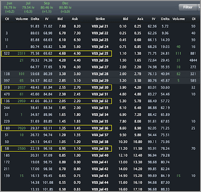Image resolution: width=201 pixels, height=192 pixels.
Task: Click put ask 3.50 for VXX Jul 29
Action: [x=138, y=80]
